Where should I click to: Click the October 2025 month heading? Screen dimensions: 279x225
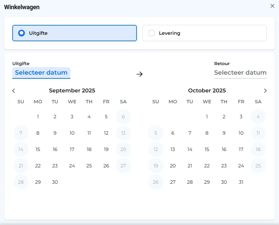point(207,91)
